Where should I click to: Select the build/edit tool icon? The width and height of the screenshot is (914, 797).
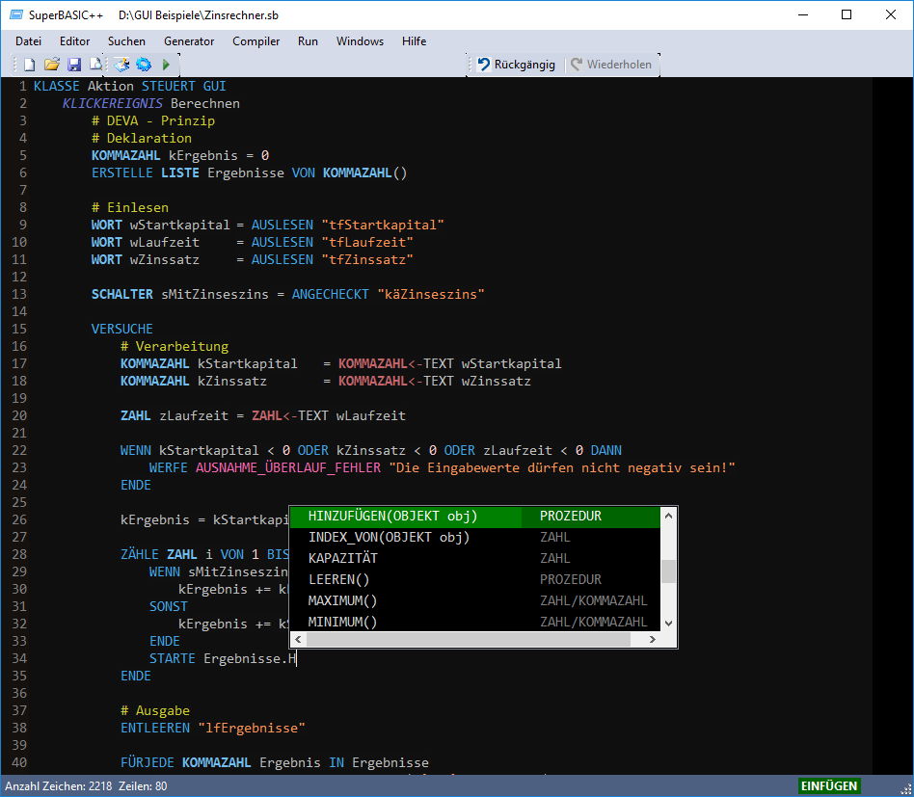tap(121, 64)
